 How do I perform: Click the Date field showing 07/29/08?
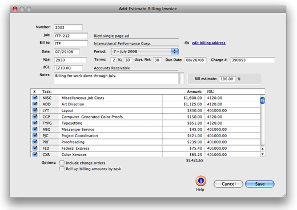67,52
